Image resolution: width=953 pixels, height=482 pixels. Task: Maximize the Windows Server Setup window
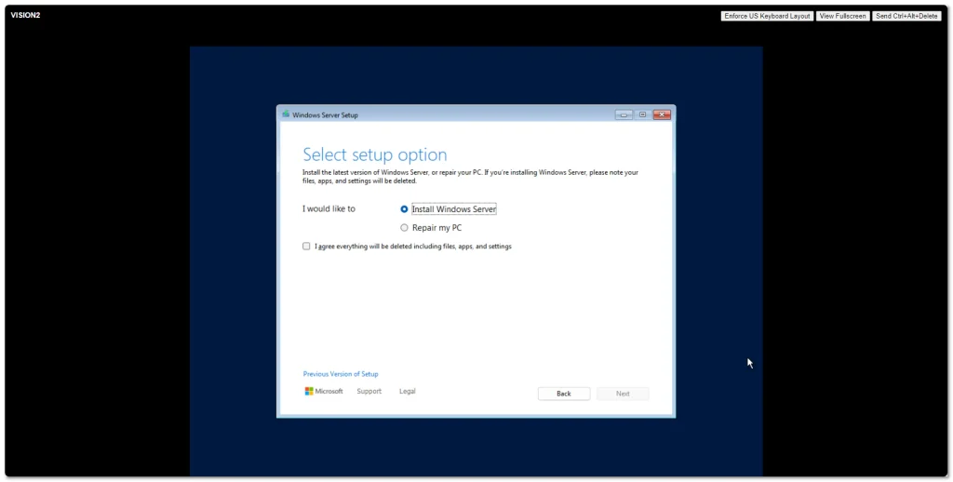(642, 114)
